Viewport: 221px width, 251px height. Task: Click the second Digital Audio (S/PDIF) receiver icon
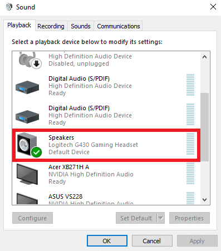click(x=27, y=117)
